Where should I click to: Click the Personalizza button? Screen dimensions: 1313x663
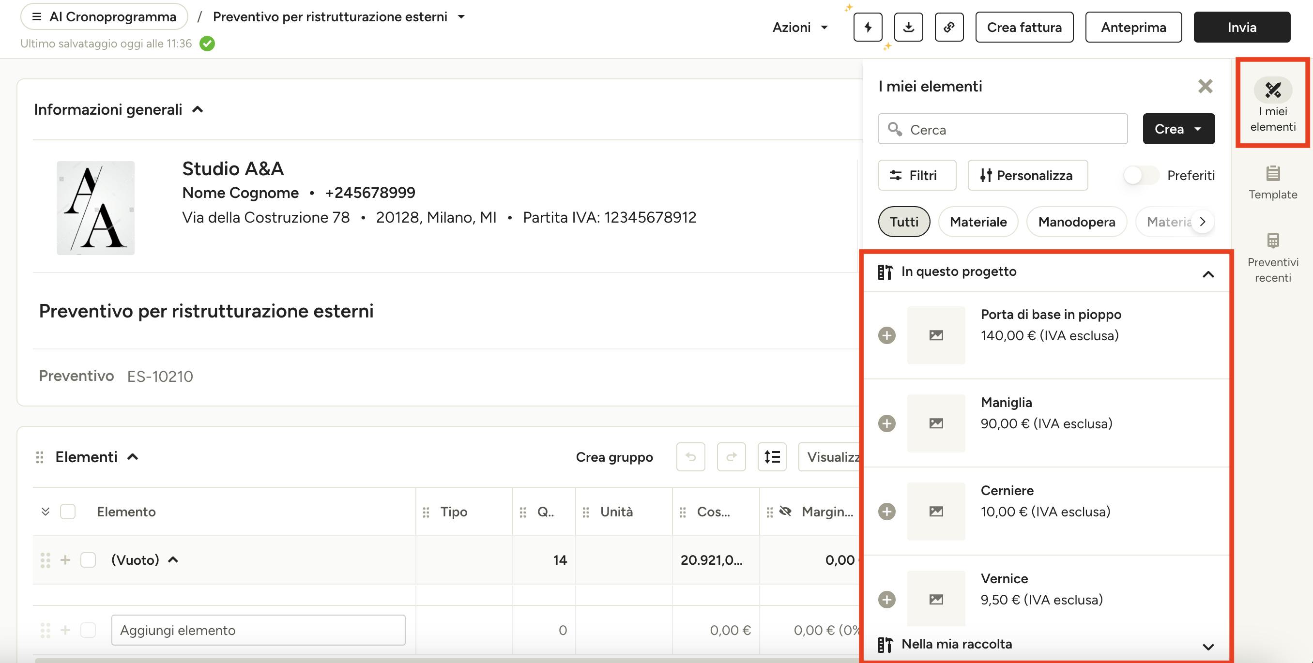(x=1027, y=175)
